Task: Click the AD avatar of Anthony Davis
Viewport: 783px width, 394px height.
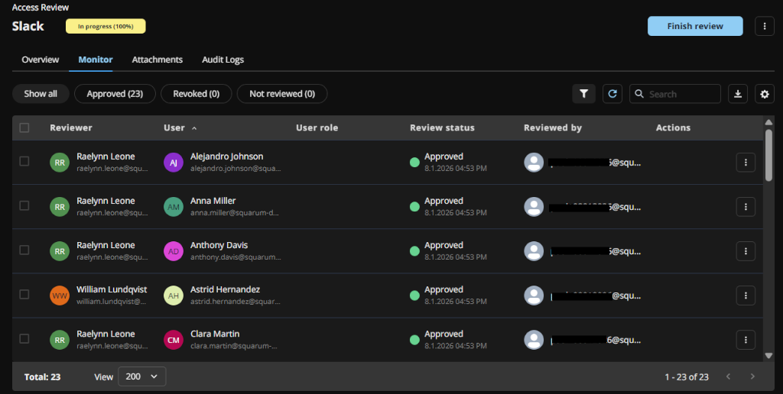Action: point(174,251)
